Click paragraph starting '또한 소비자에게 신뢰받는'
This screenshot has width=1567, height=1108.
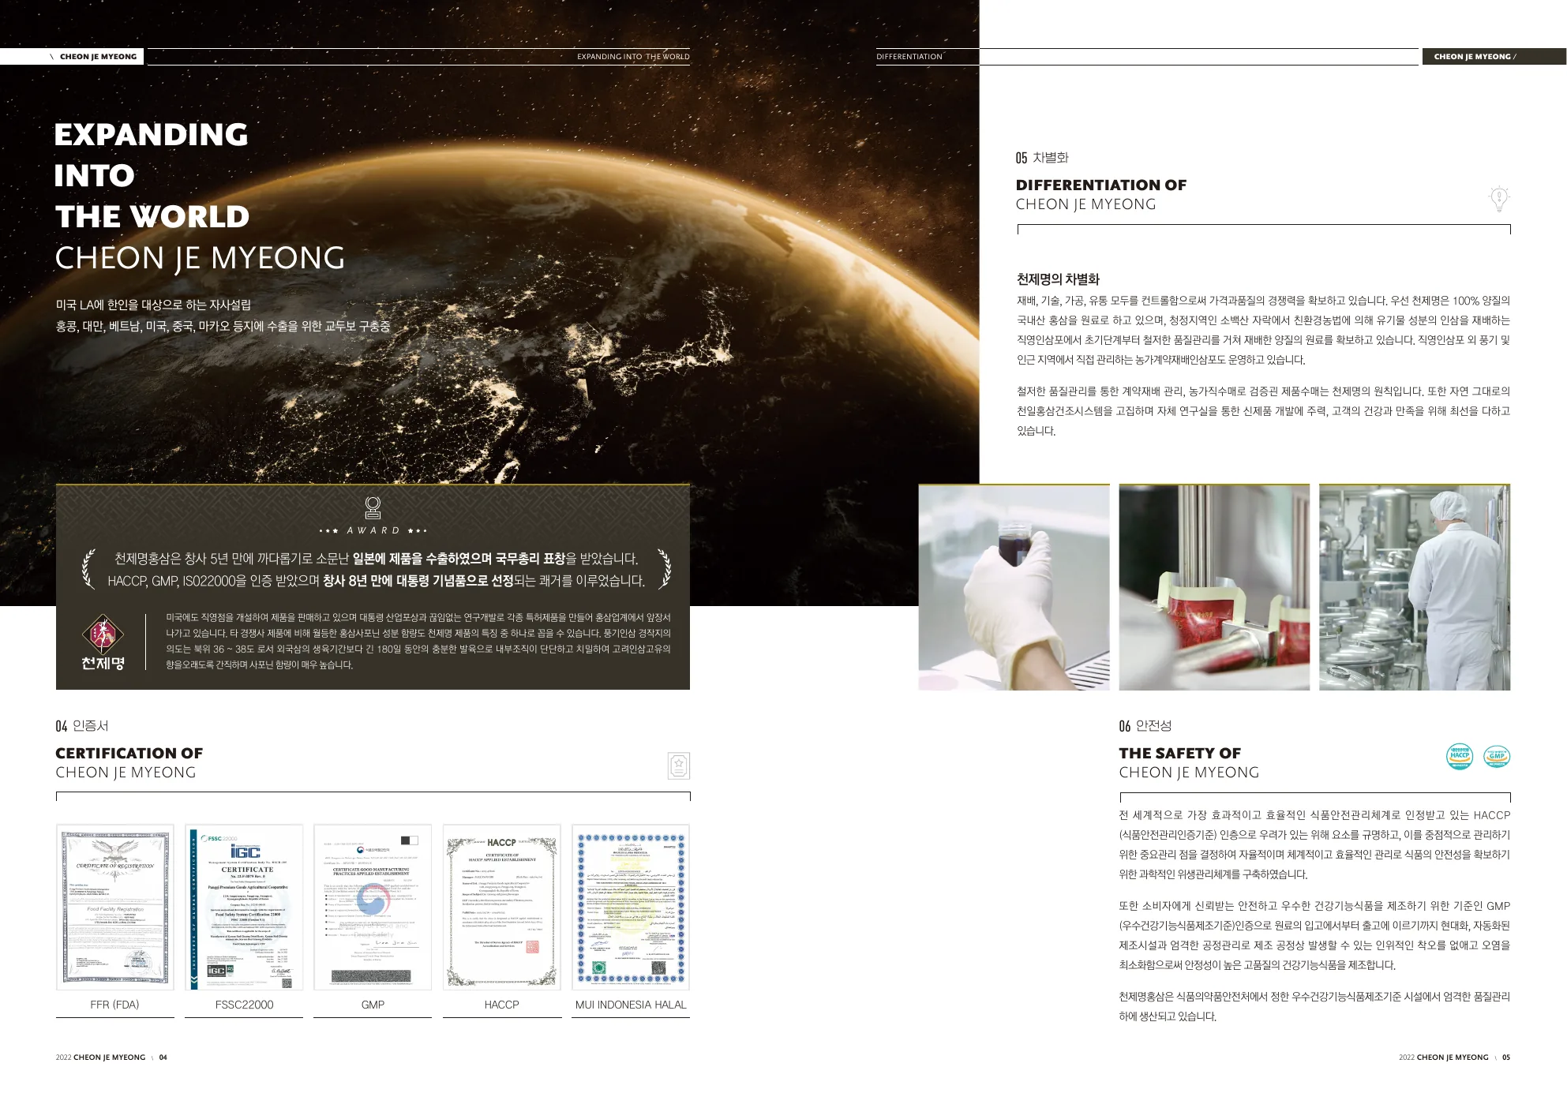click(1314, 936)
